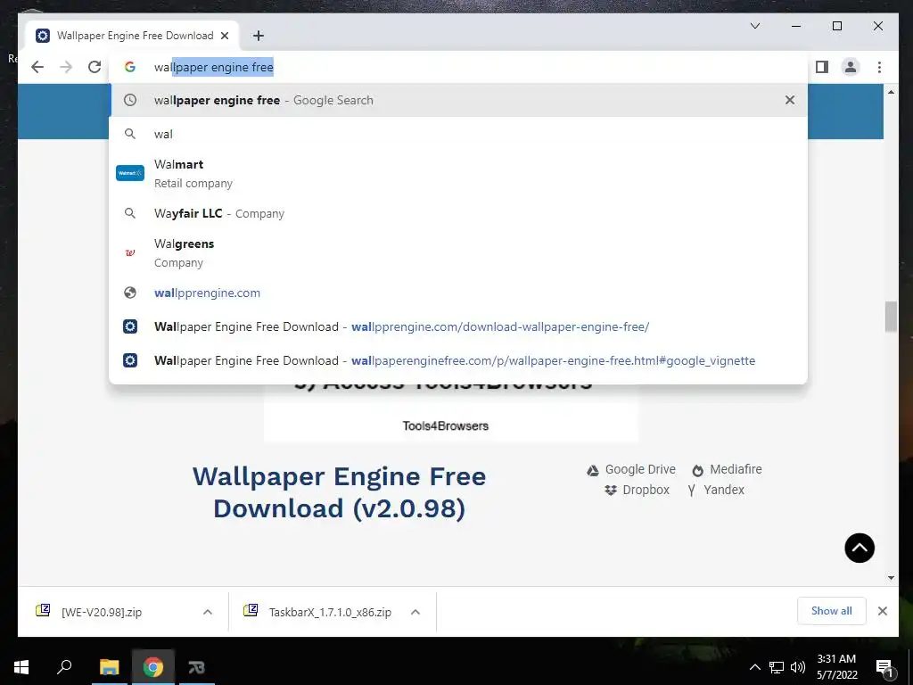Image resolution: width=913 pixels, height=685 pixels.
Task: Click the vertical scrollbar thumb
Action: tap(891, 317)
